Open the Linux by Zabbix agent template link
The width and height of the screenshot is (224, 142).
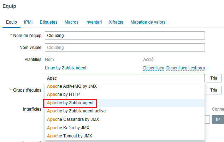point(66,68)
